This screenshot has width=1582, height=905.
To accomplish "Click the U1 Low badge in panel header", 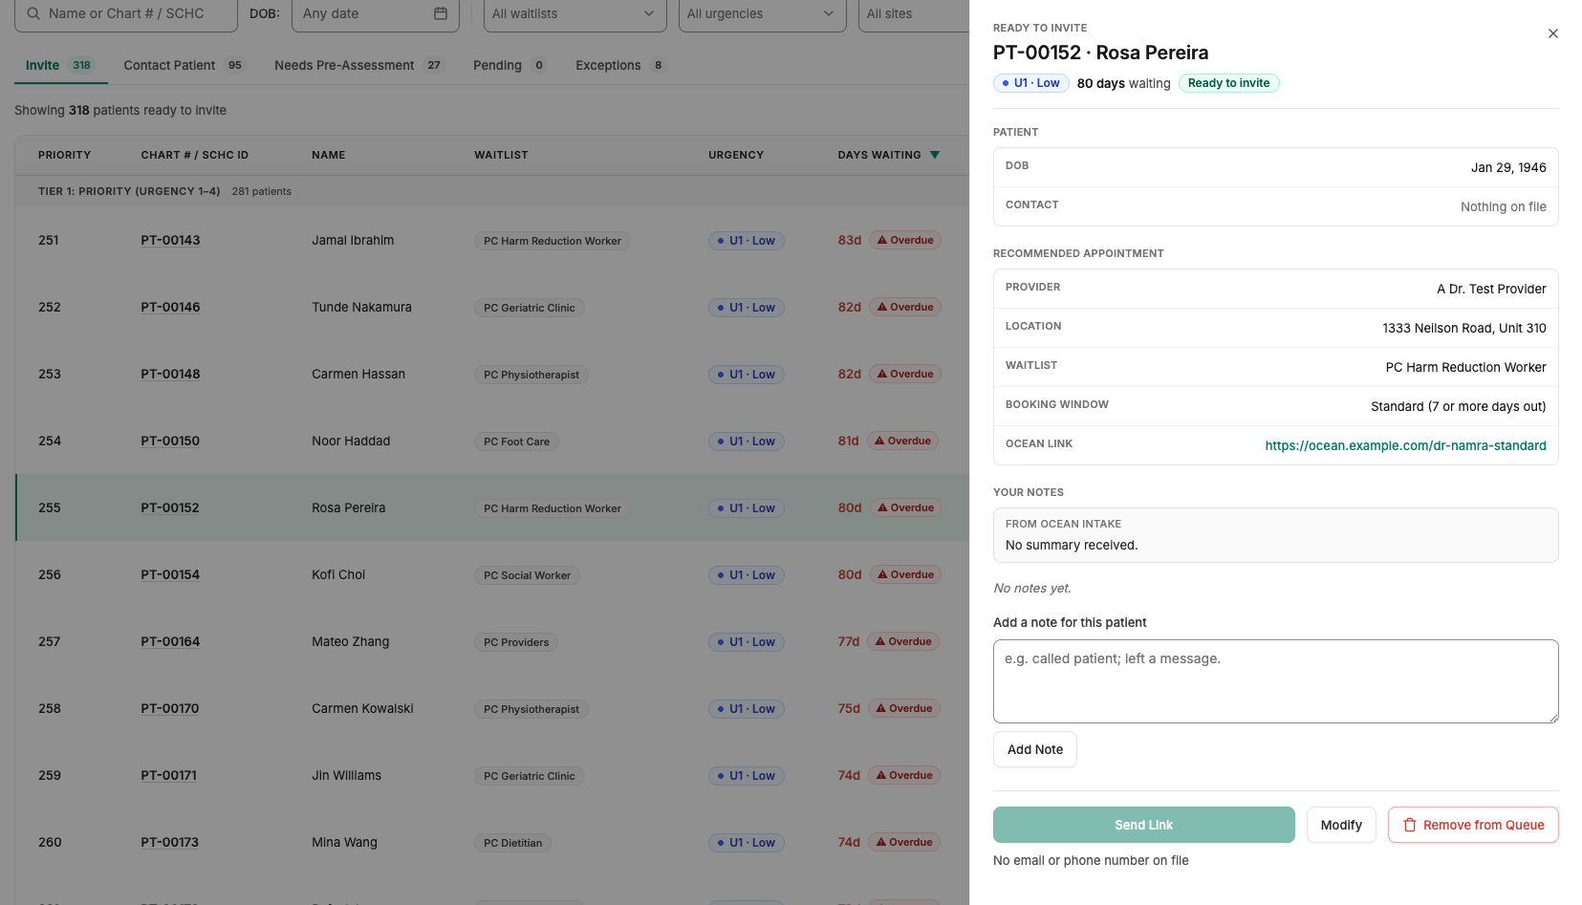I will click(1030, 83).
